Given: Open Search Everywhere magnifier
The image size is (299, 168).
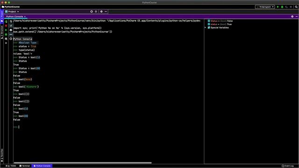Looking at the screenshot, I should click(x=296, y=7).
